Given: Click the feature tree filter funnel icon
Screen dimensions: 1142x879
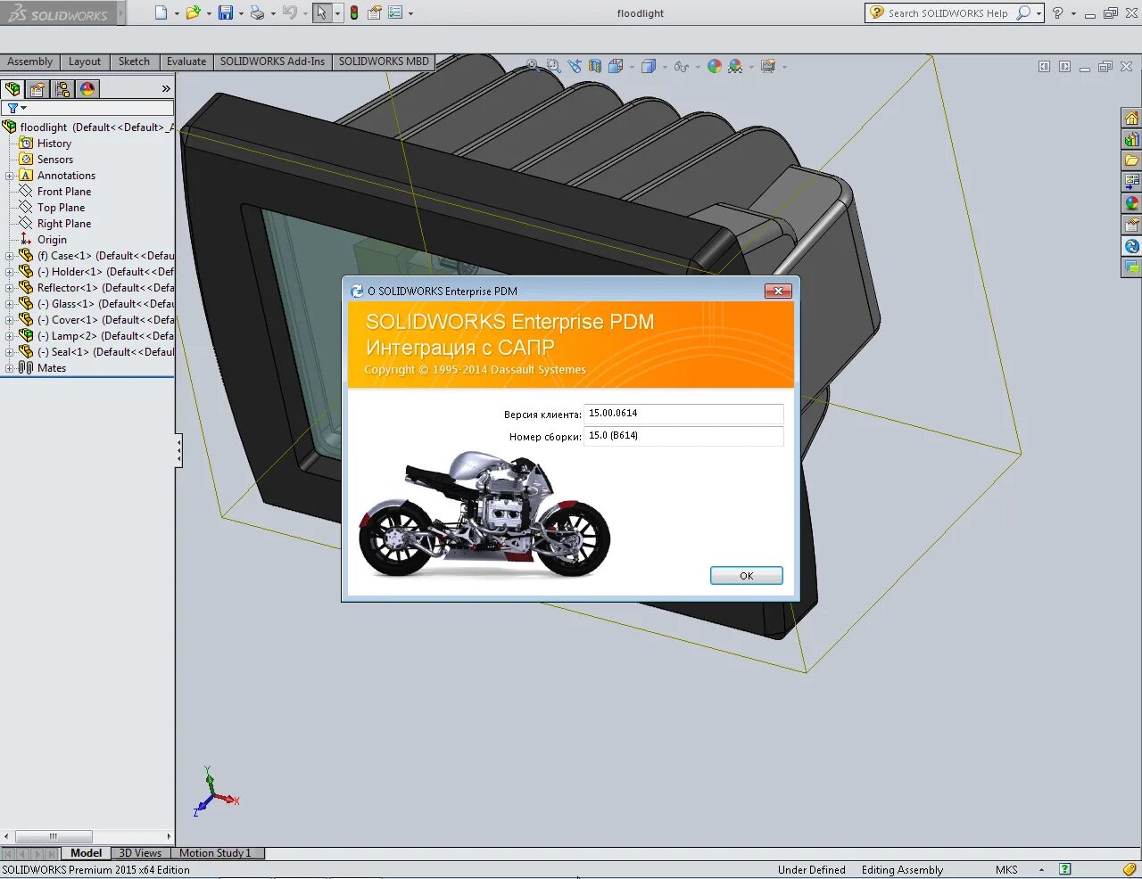Looking at the screenshot, I should pos(12,108).
